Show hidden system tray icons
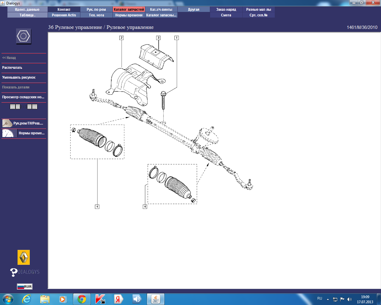 pos(328,299)
